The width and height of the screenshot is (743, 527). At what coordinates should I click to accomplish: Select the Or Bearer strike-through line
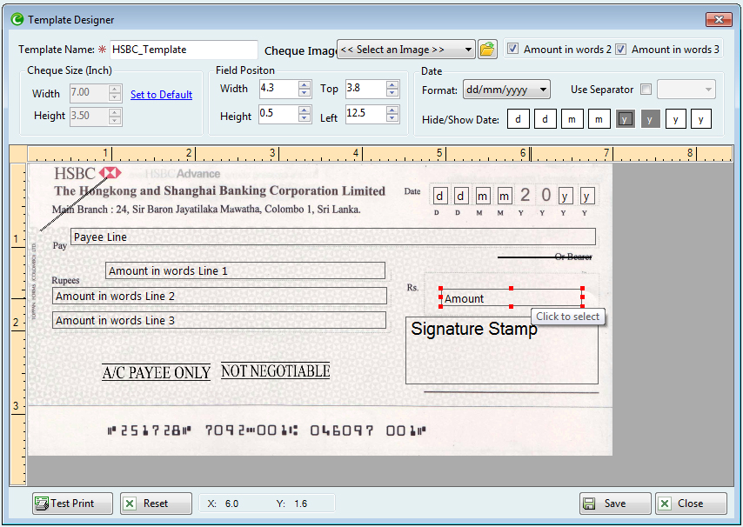click(545, 257)
